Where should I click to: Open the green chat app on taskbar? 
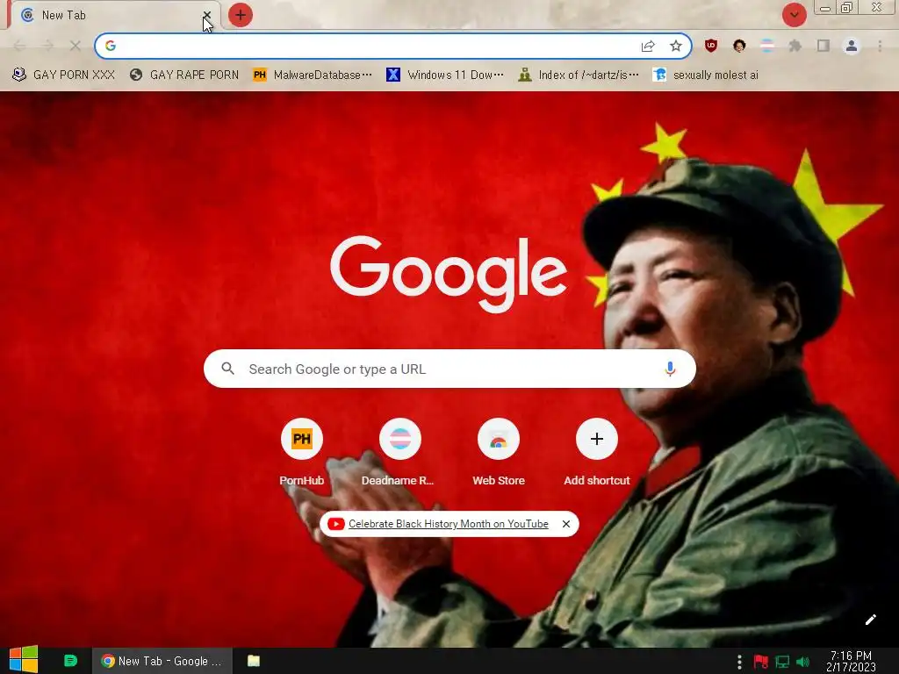coord(70,661)
